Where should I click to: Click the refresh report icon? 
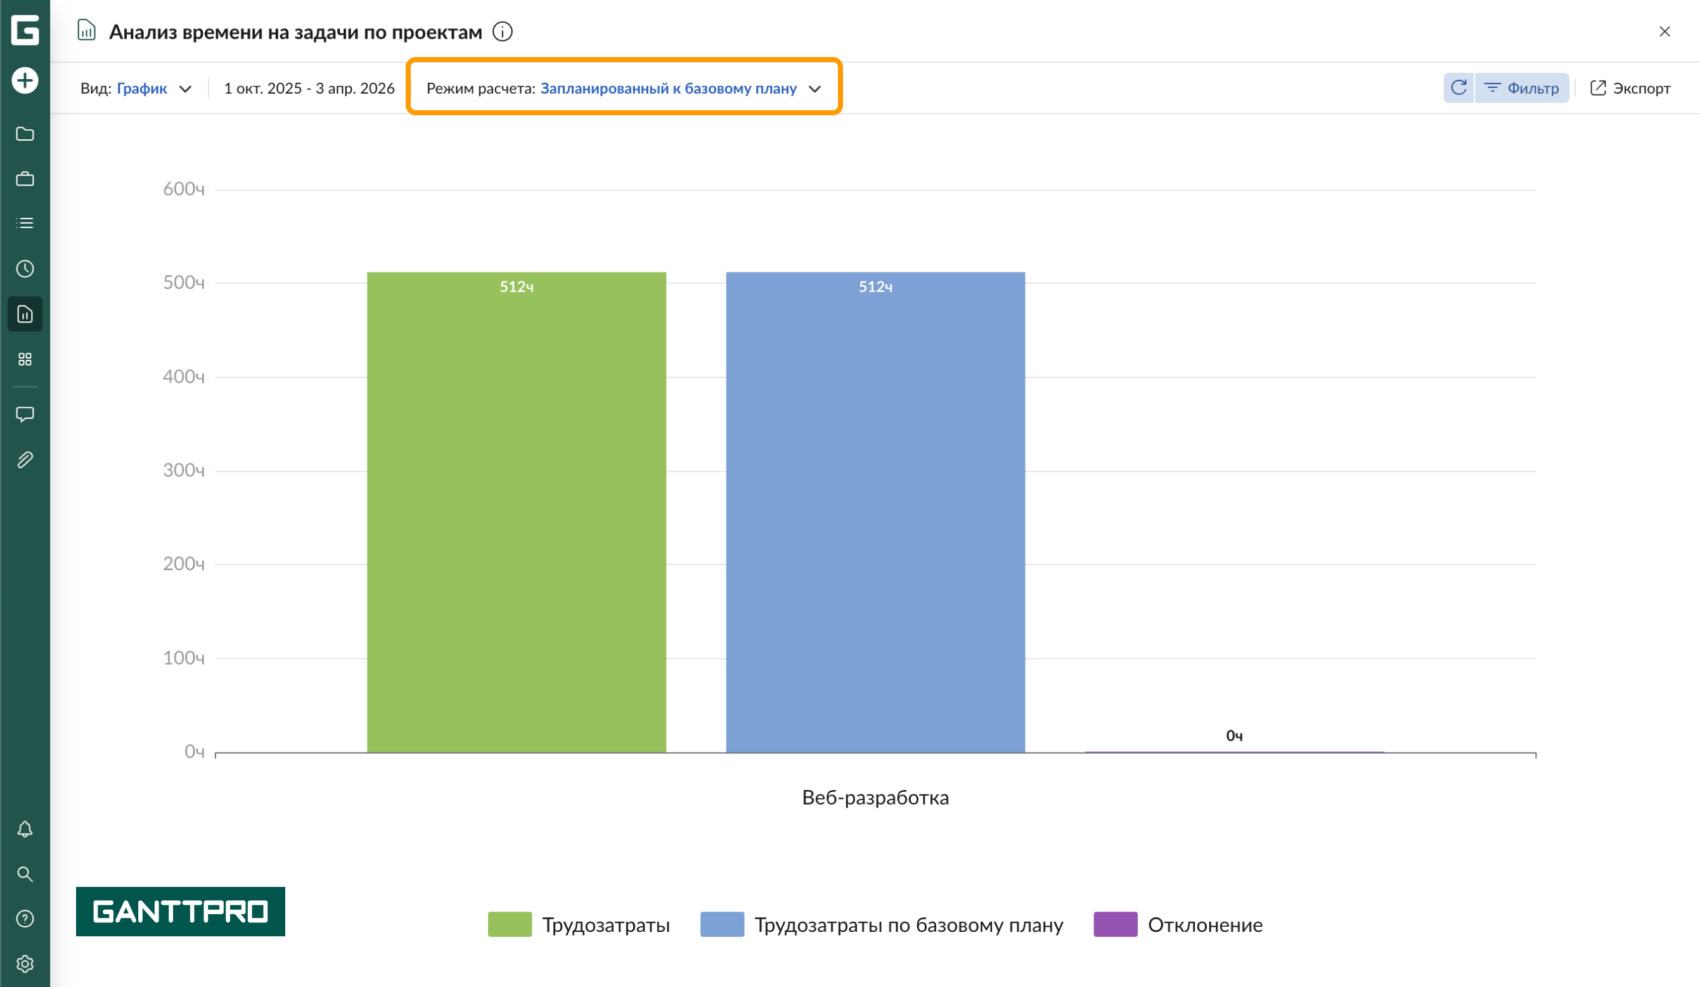tap(1459, 88)
